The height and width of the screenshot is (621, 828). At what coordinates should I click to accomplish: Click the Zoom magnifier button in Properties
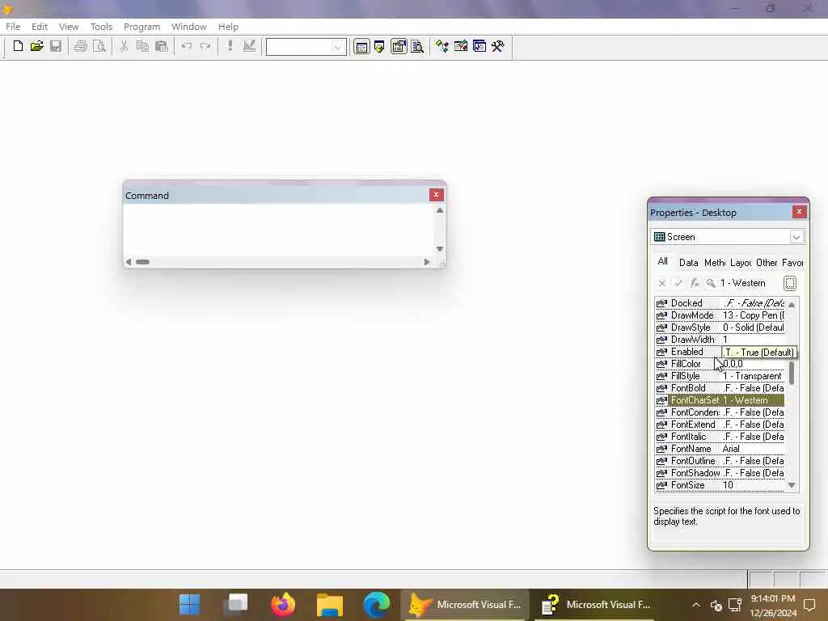(711, 284)
